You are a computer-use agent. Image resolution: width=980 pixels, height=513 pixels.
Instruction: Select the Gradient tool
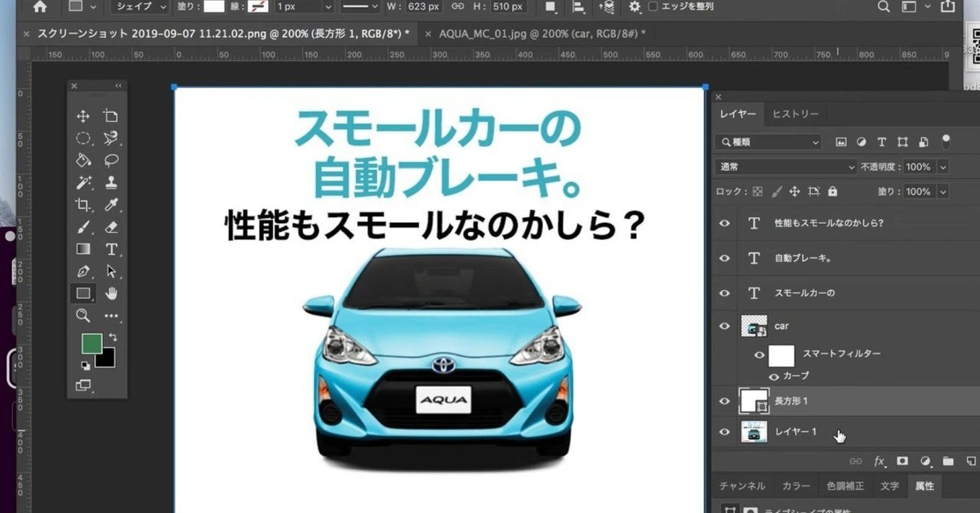point(82,248)
